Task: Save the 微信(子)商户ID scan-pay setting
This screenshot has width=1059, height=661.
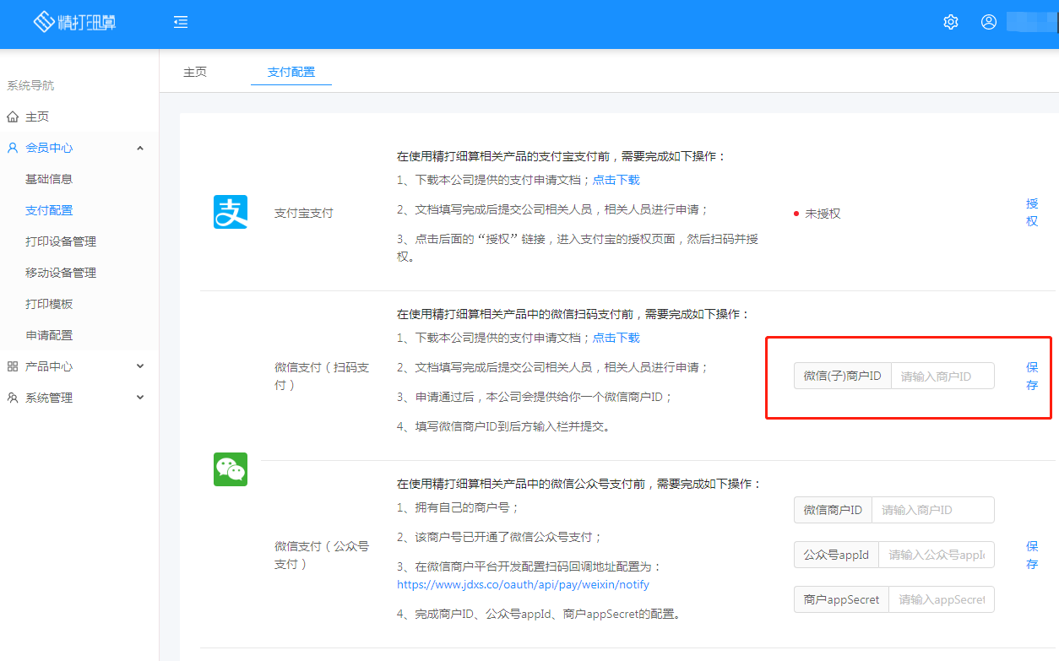Action: click(1032, 376)
